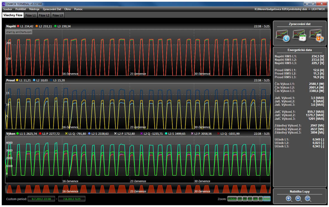The image size is (329, 207).
Task: Switch to the Fáze L3 tab
Action: pos(58,15)
